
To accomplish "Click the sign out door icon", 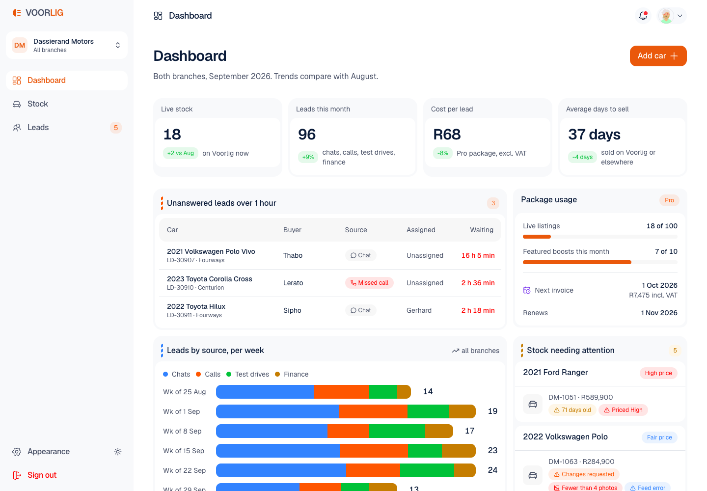I will (17, 475).
